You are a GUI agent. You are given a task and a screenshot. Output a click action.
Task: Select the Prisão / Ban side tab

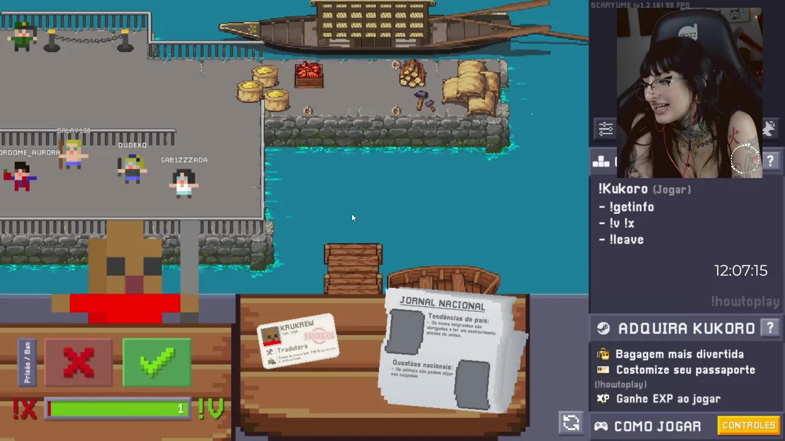point(27,363)
